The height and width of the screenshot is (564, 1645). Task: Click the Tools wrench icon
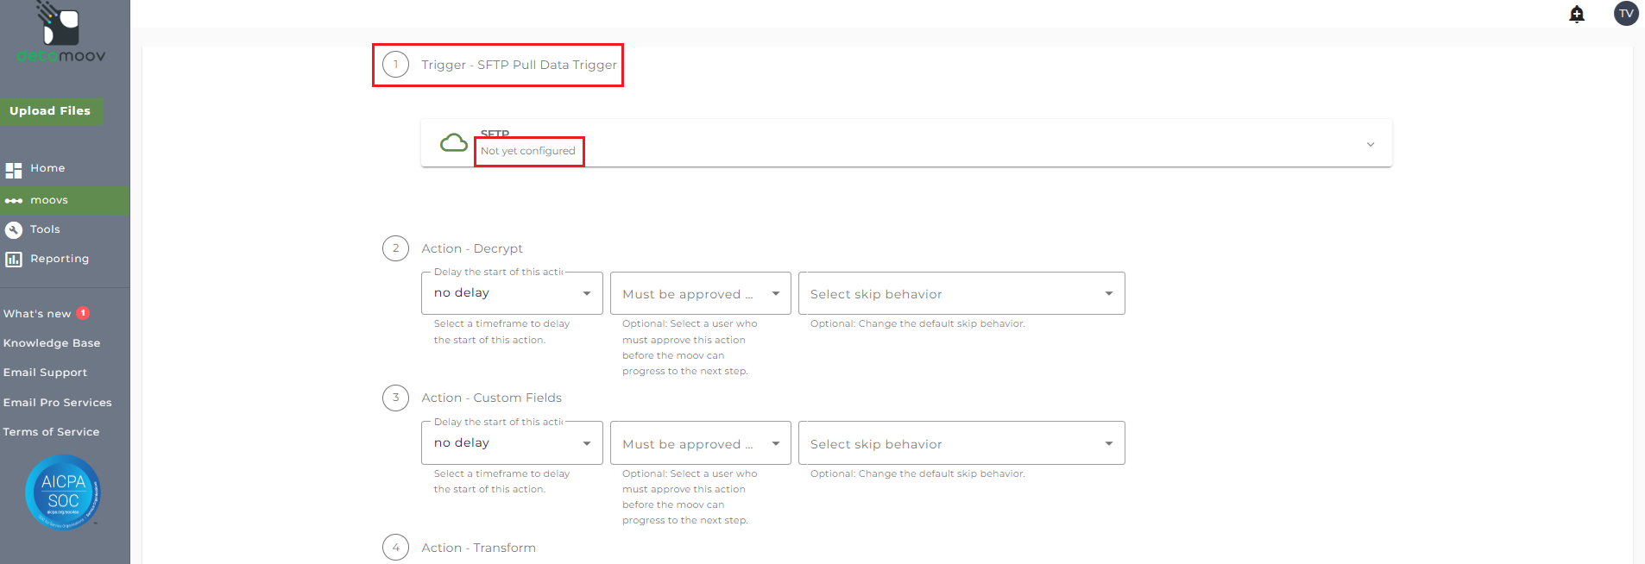click(x=14, y=229)
